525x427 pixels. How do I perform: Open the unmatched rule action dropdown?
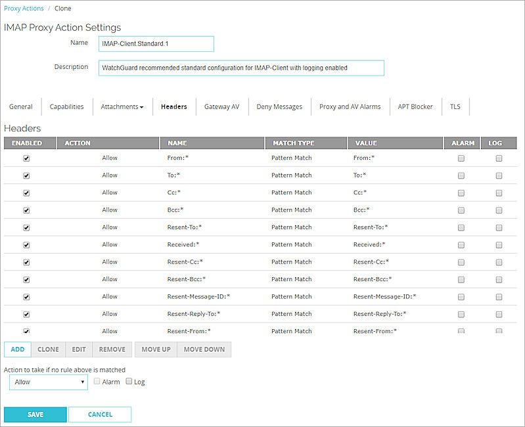[x=49, y=382]
